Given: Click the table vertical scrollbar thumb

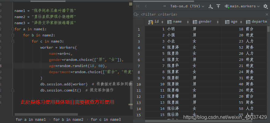Looking at the screenshot, I should (268, 29).
